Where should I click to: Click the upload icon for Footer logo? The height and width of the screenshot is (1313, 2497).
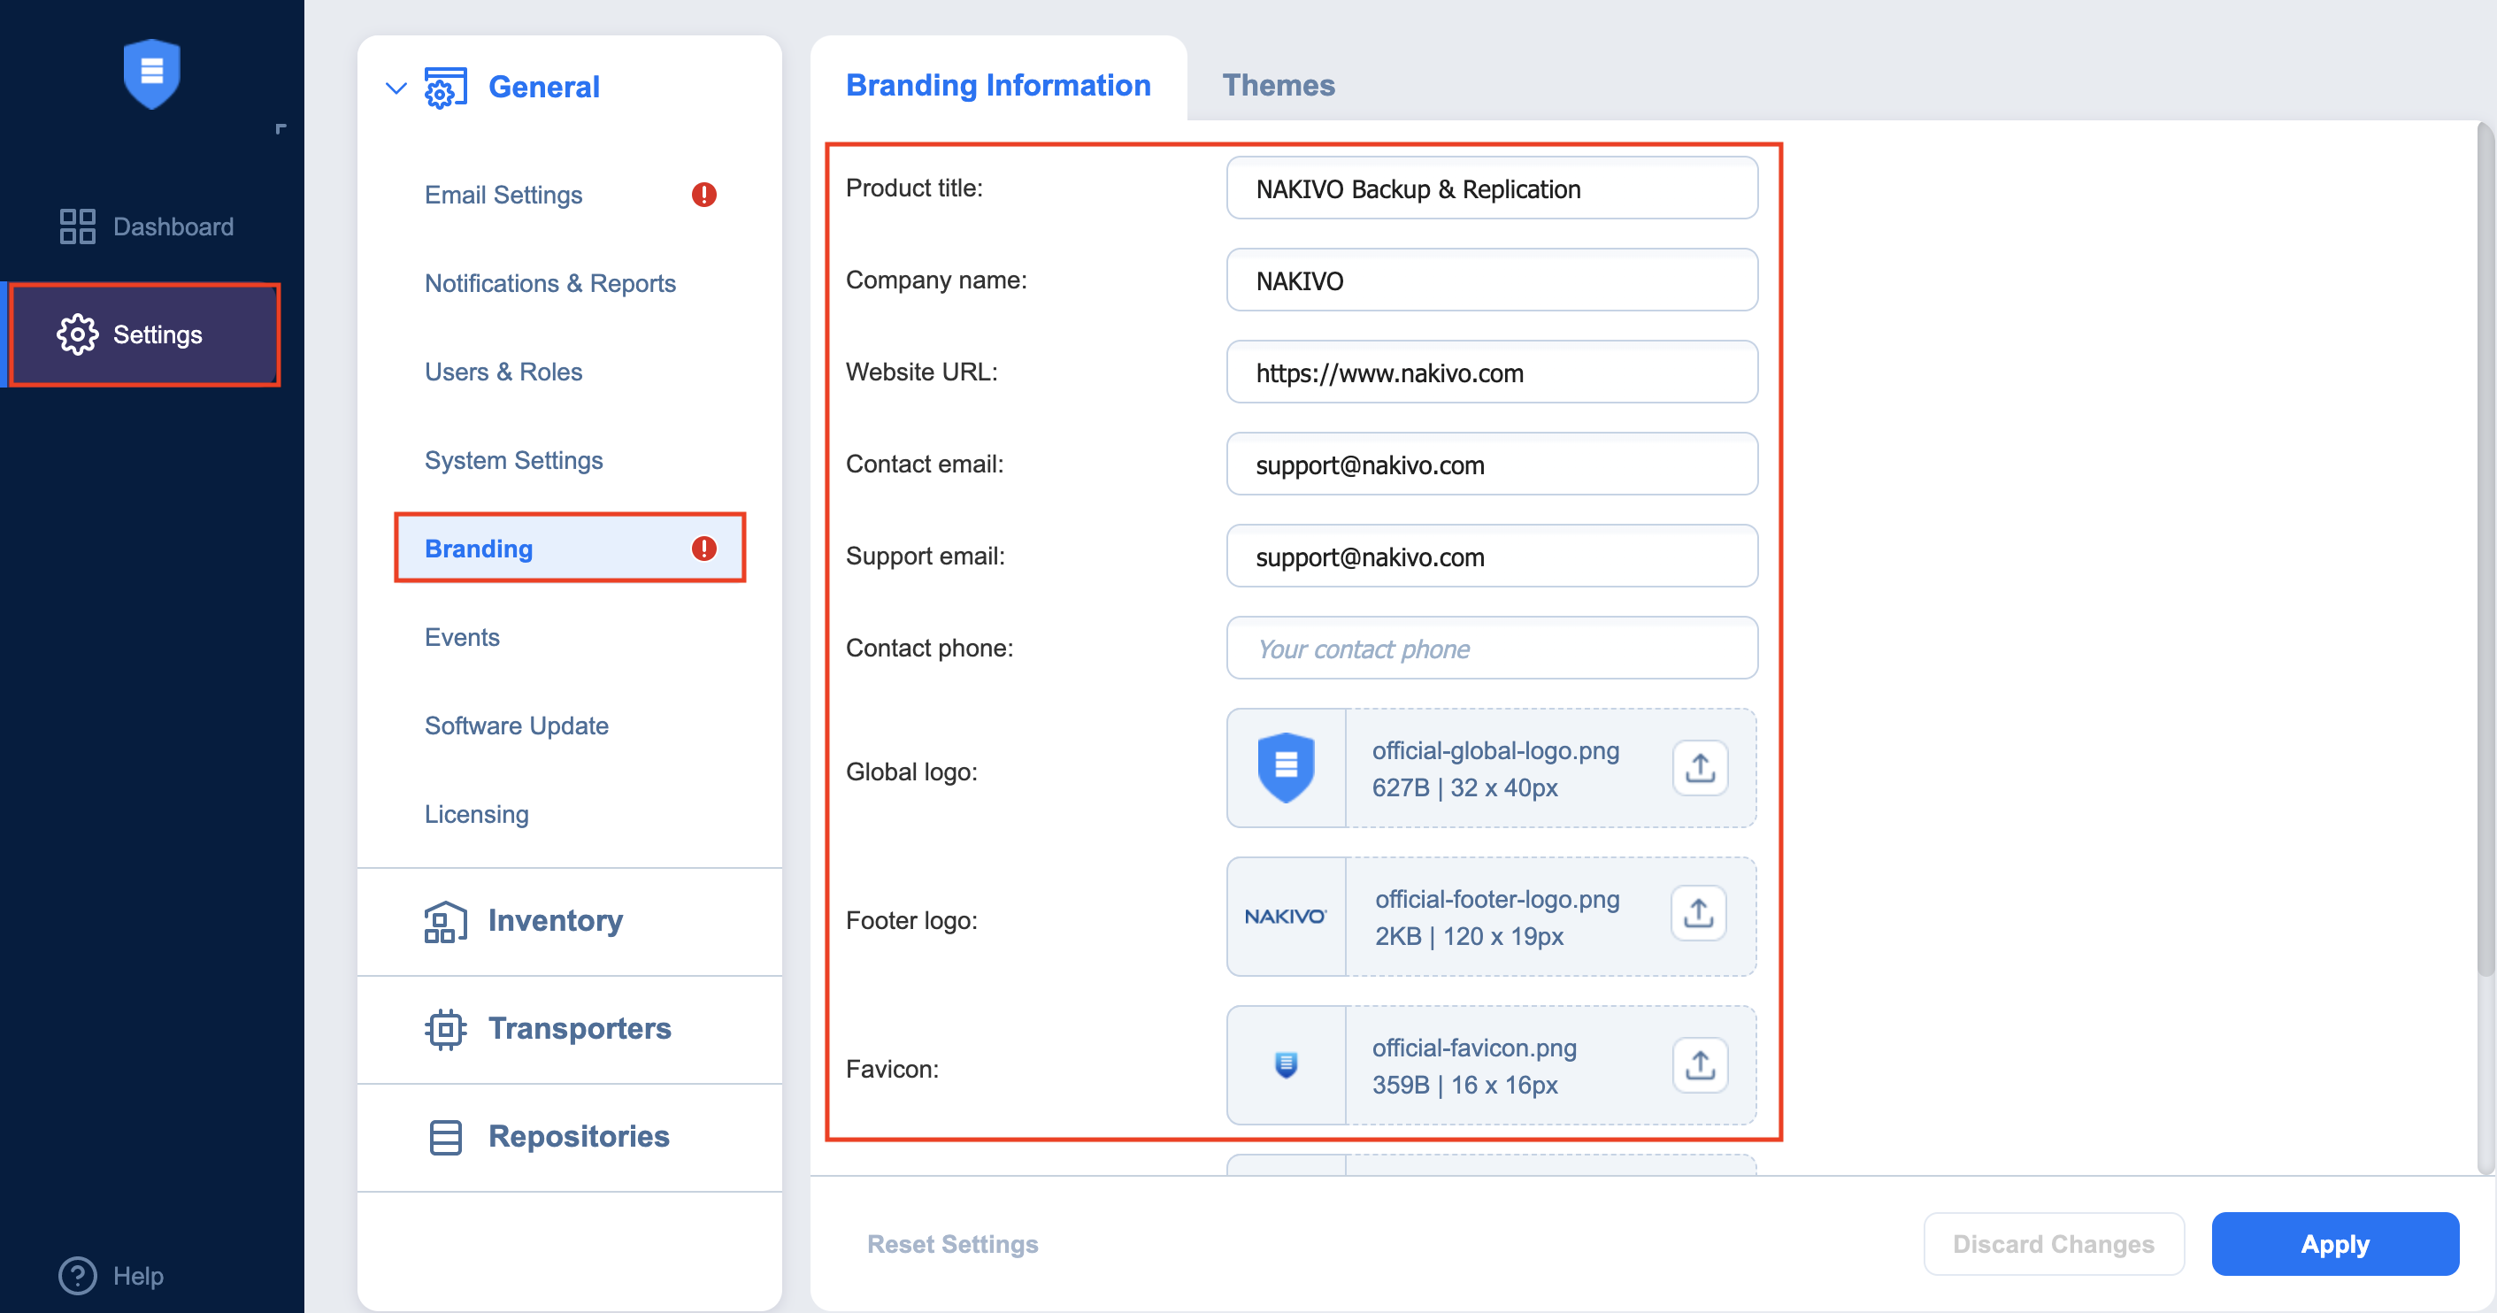click(1697, 914)
